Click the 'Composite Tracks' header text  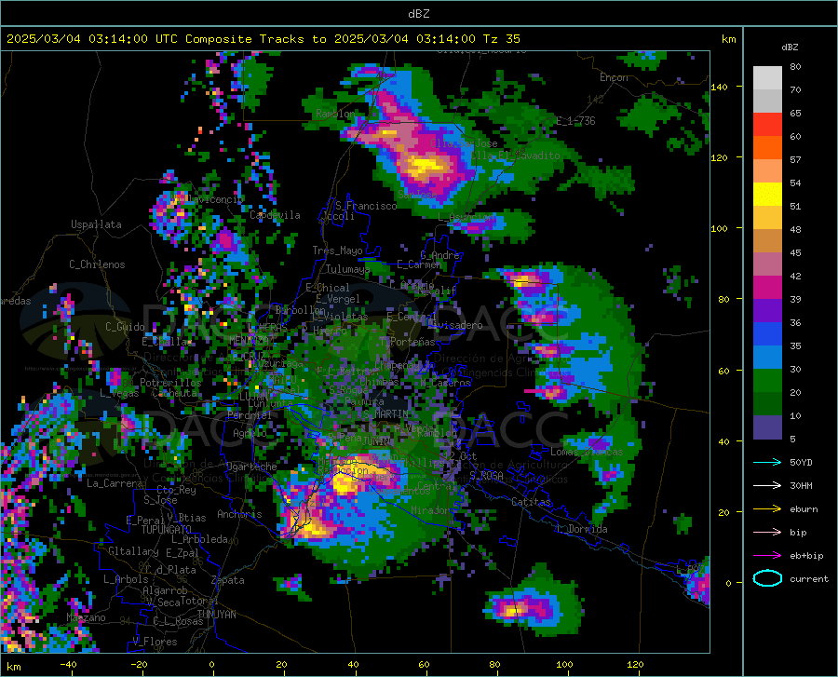pos(245,39)
